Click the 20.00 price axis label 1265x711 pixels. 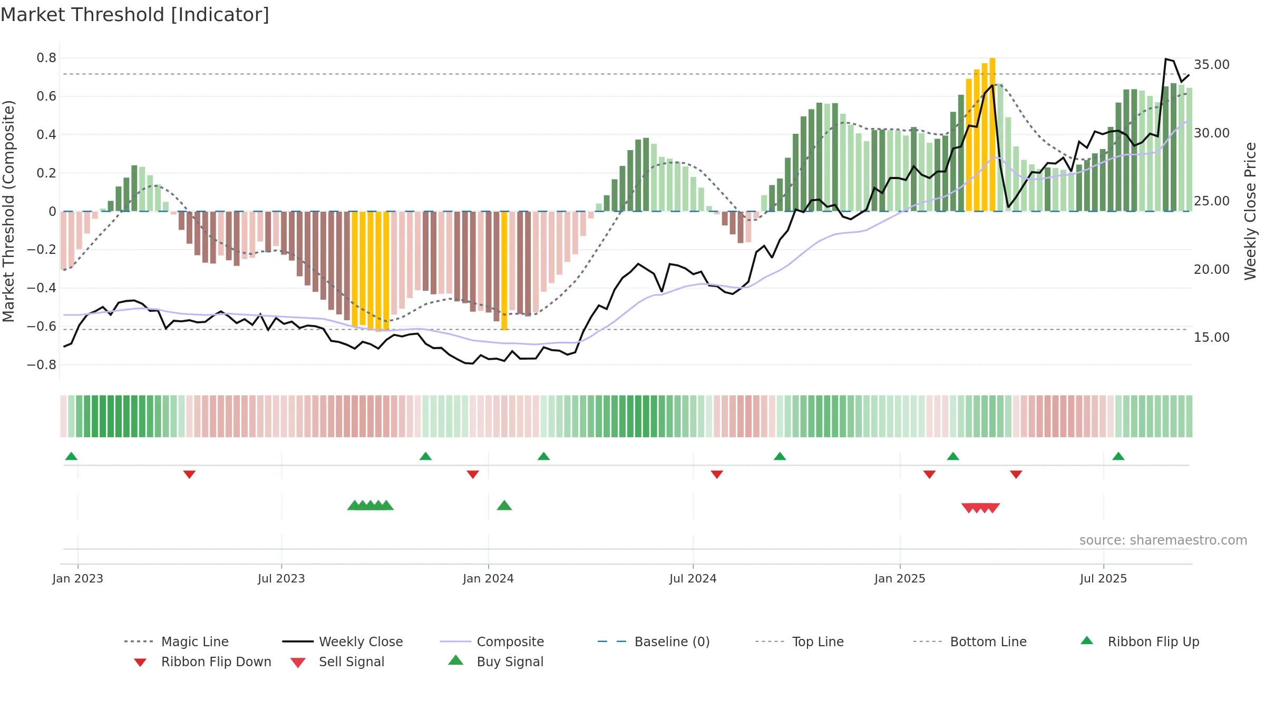[1212, 270]
